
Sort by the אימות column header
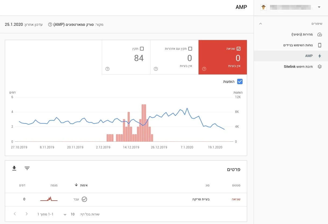(81, 185)
